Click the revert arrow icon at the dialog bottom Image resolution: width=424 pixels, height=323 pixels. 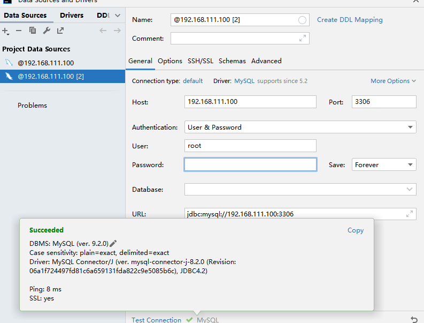[414, 319]
